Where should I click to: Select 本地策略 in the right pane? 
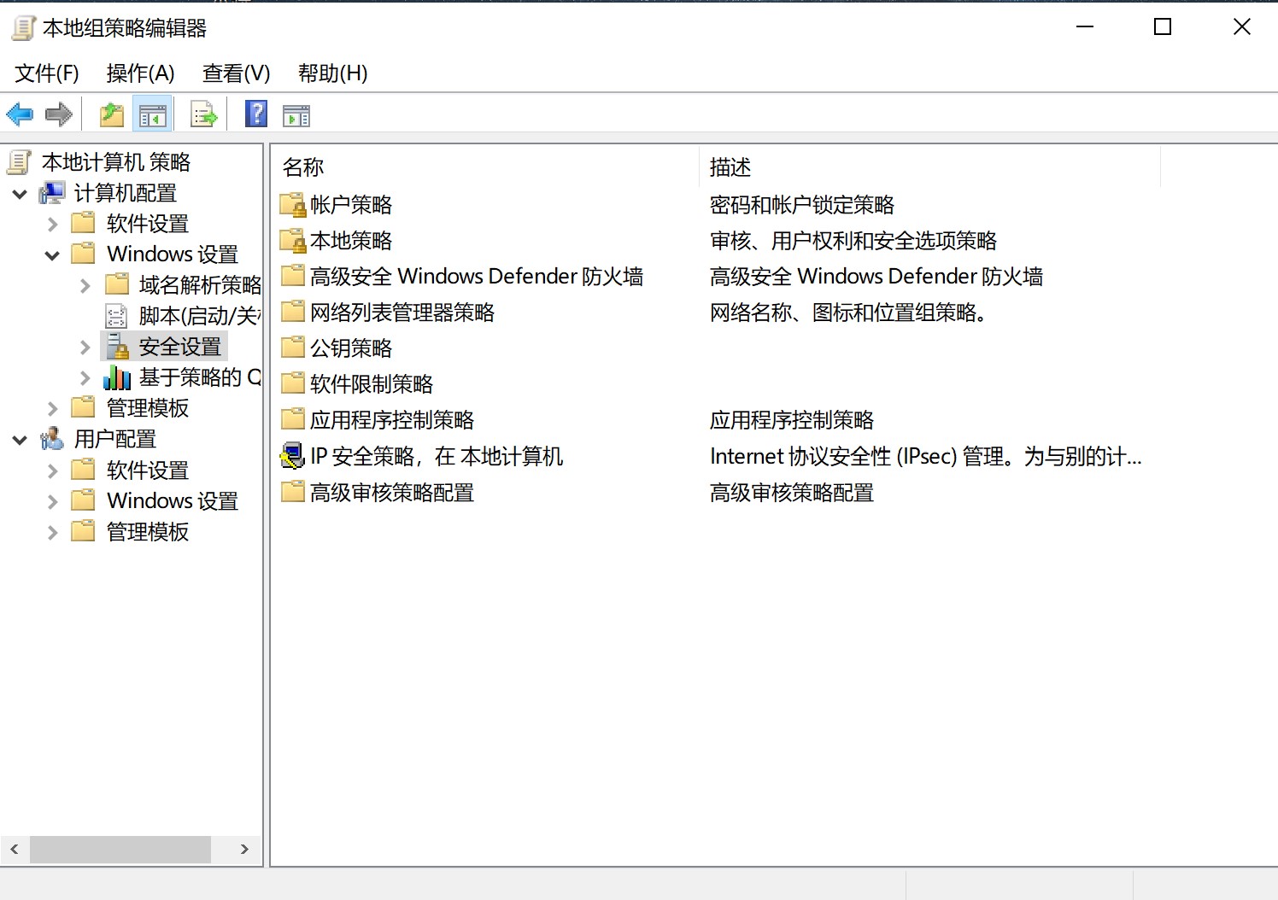point(350,240)
